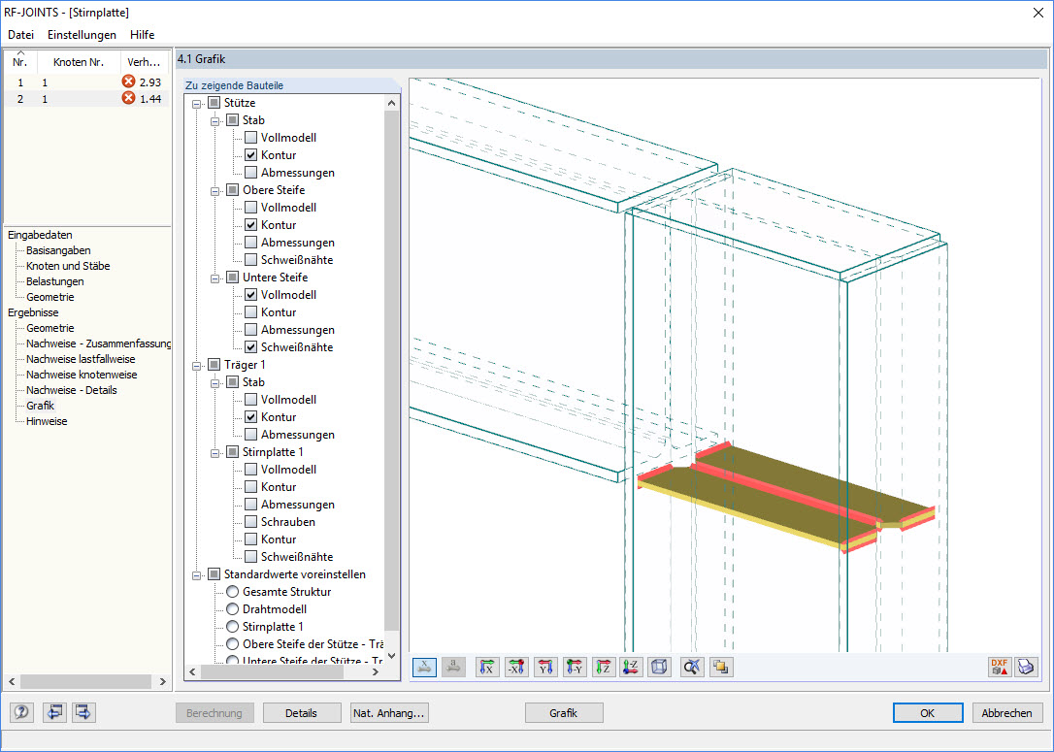Set view in X direction
This screenshot has width=1054, height=752.
pos(487,668)
